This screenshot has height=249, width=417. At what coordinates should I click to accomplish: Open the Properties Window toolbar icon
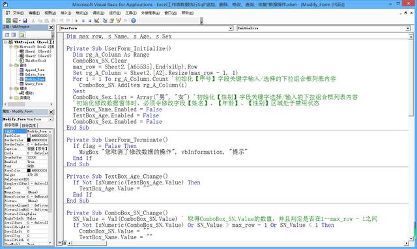111,20
